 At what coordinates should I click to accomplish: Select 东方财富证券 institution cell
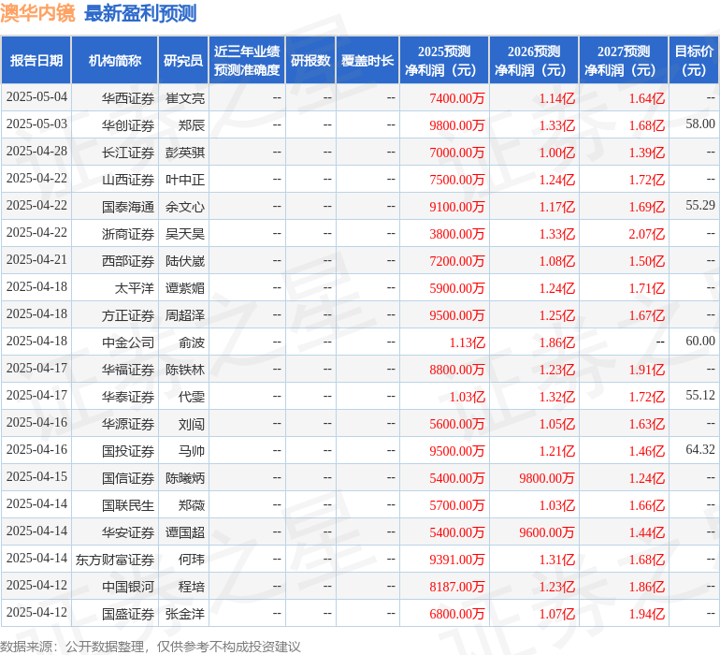click(x=115, y=559)
